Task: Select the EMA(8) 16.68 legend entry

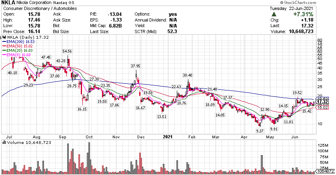Action: coord(16,55)
